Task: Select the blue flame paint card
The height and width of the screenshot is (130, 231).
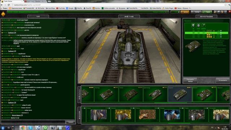Action: click(172, 114)
